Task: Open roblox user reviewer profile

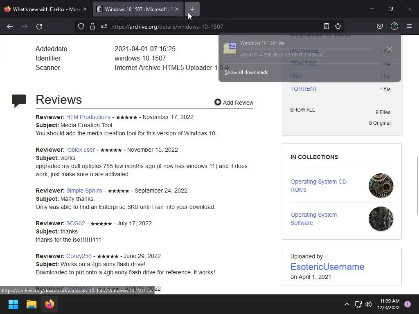Action: 81,150
